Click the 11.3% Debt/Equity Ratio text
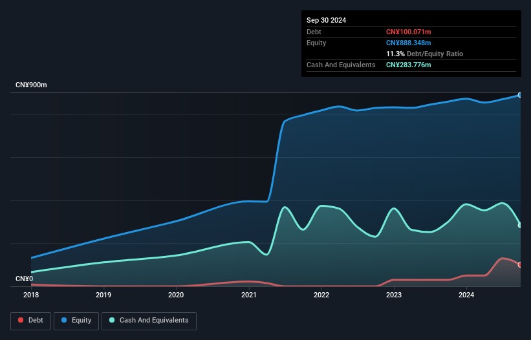531x340 pixels. (x=424, y=54)
